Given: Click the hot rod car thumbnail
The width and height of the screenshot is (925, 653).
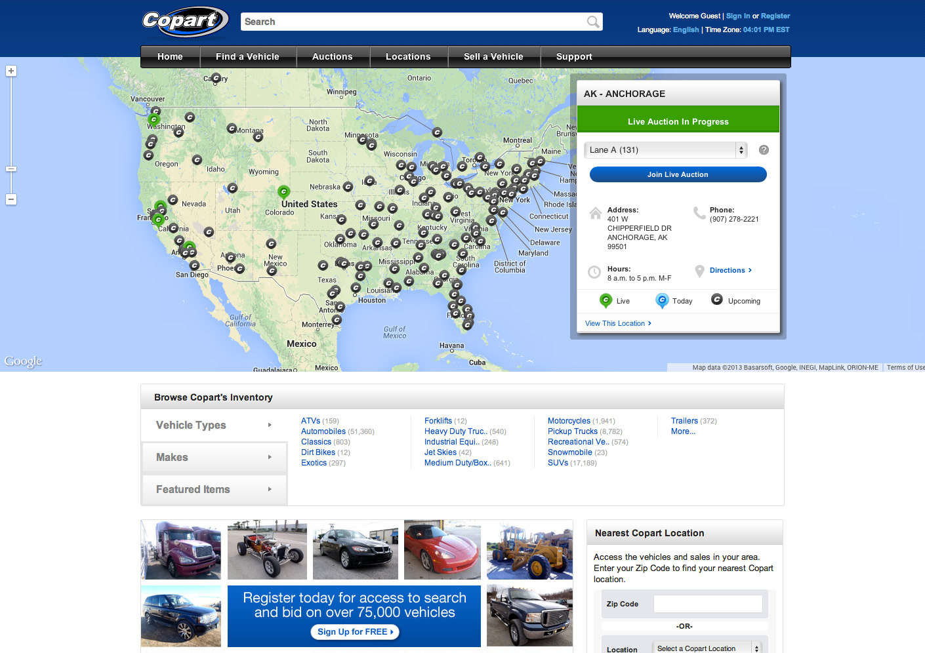Looking at the screenshot, I should coord(267,549).
